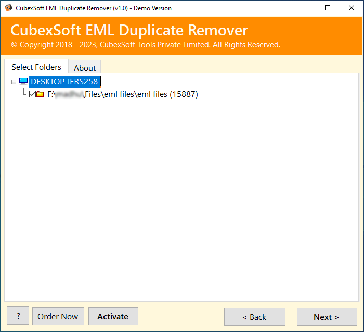
Task: Go to the previous step with Back
Action: (x=254, y=317)
